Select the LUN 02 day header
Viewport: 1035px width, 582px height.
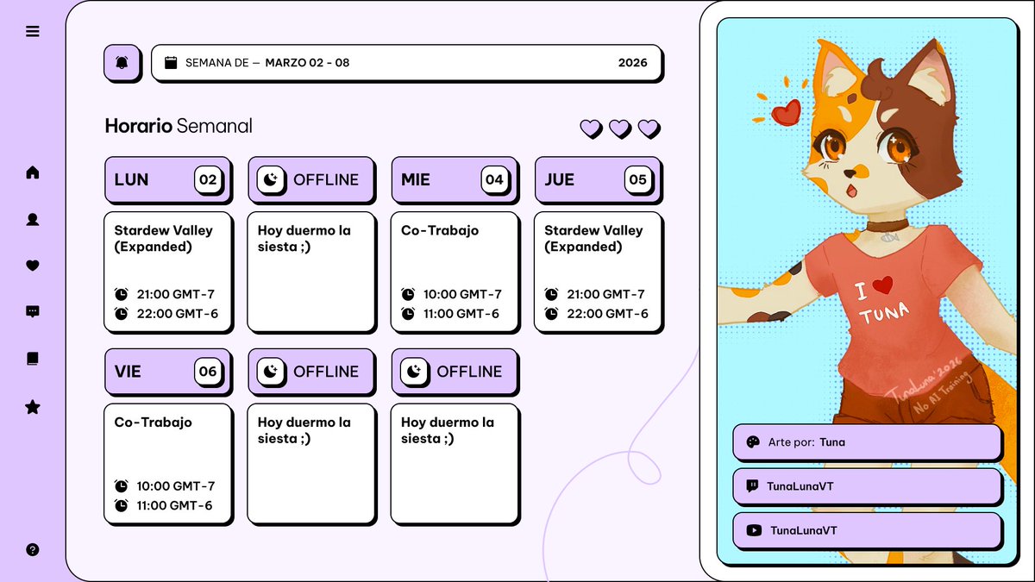pyautogui.click(x=167, y=179)
